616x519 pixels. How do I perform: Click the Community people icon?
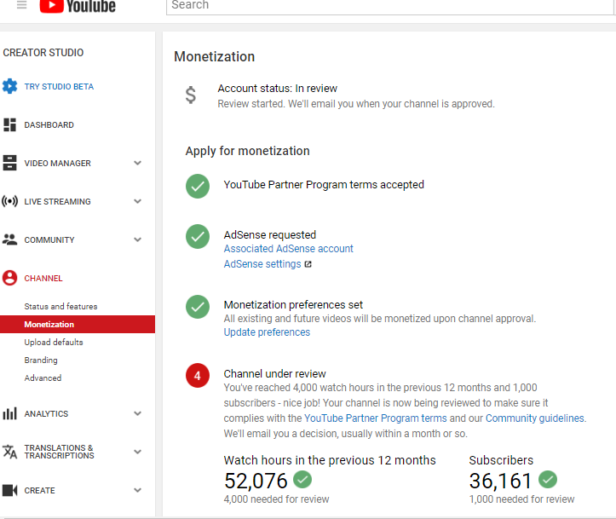(10, 239)
